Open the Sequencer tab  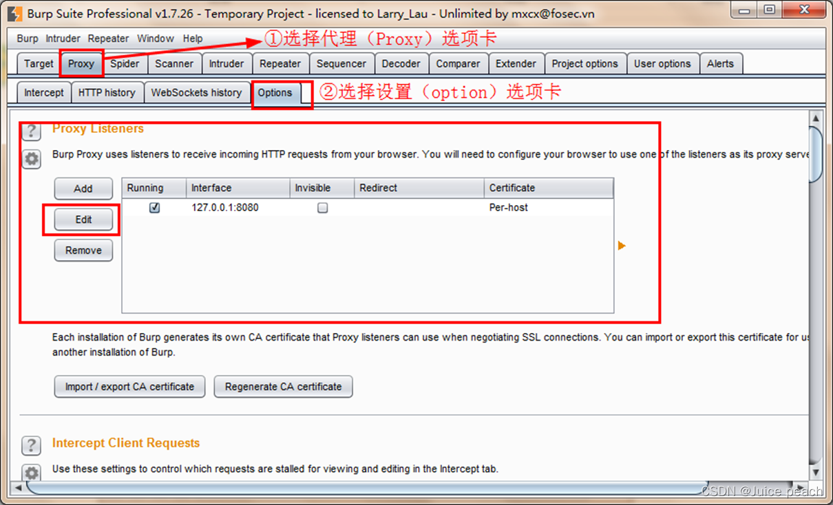pos(341,63)
